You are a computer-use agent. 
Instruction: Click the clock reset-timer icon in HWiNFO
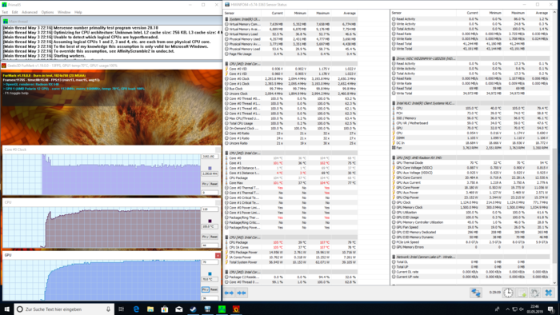(508, 293)
